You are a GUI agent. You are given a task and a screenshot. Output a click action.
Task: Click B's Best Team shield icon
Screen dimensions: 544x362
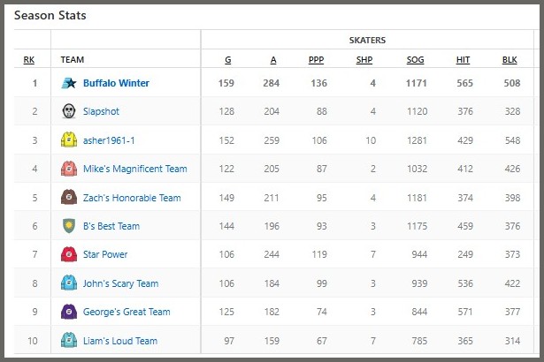click(69, 226)
